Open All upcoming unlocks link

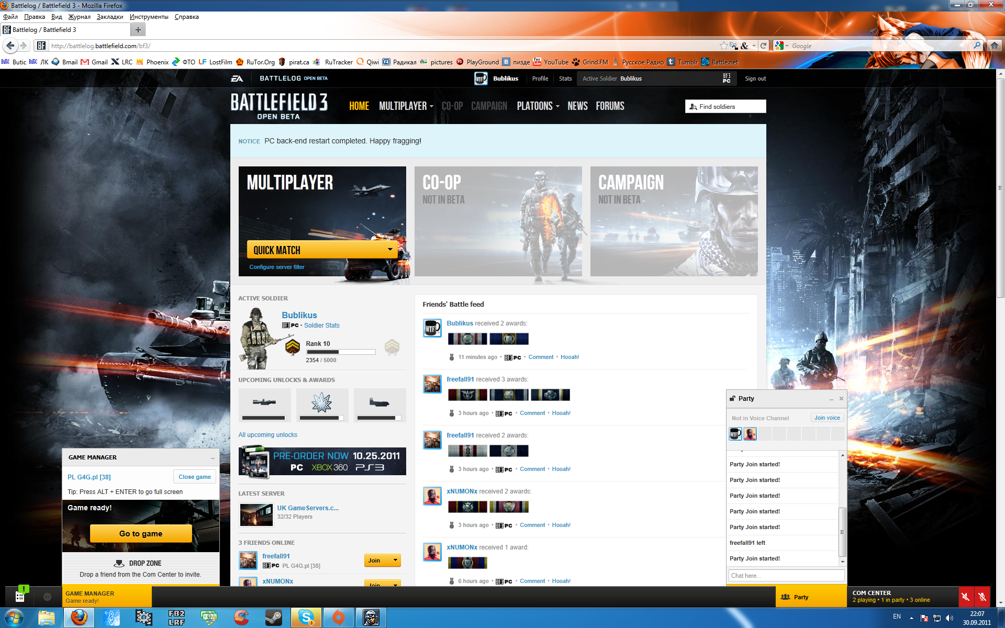click(x=268, y=435)
